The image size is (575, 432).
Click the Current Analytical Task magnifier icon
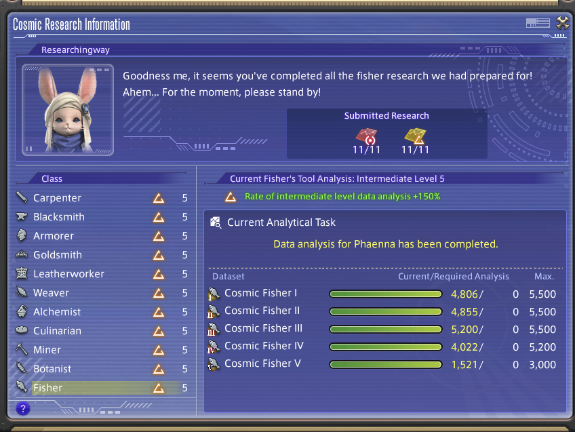[x=216, y=222]
